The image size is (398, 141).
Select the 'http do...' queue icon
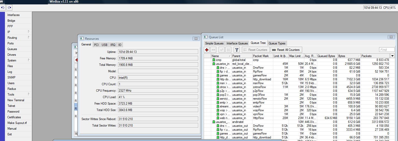(218, 79)
